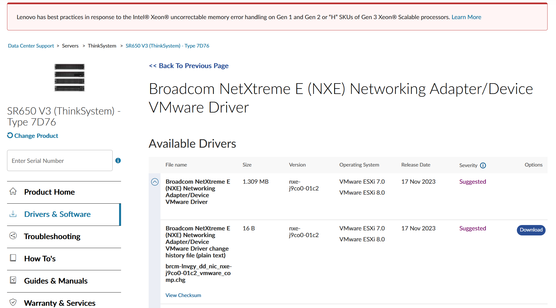Click the File name column header
This screenshot has width=556, height=308.
click(176, 165)
